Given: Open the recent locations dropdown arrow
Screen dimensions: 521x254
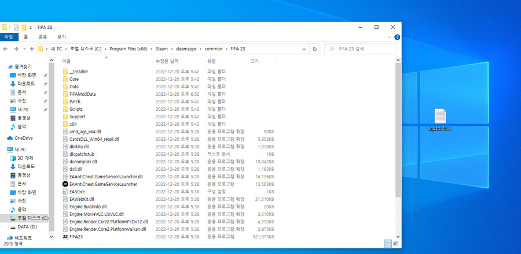Looking at the screenshot, I should pos(24,49).
